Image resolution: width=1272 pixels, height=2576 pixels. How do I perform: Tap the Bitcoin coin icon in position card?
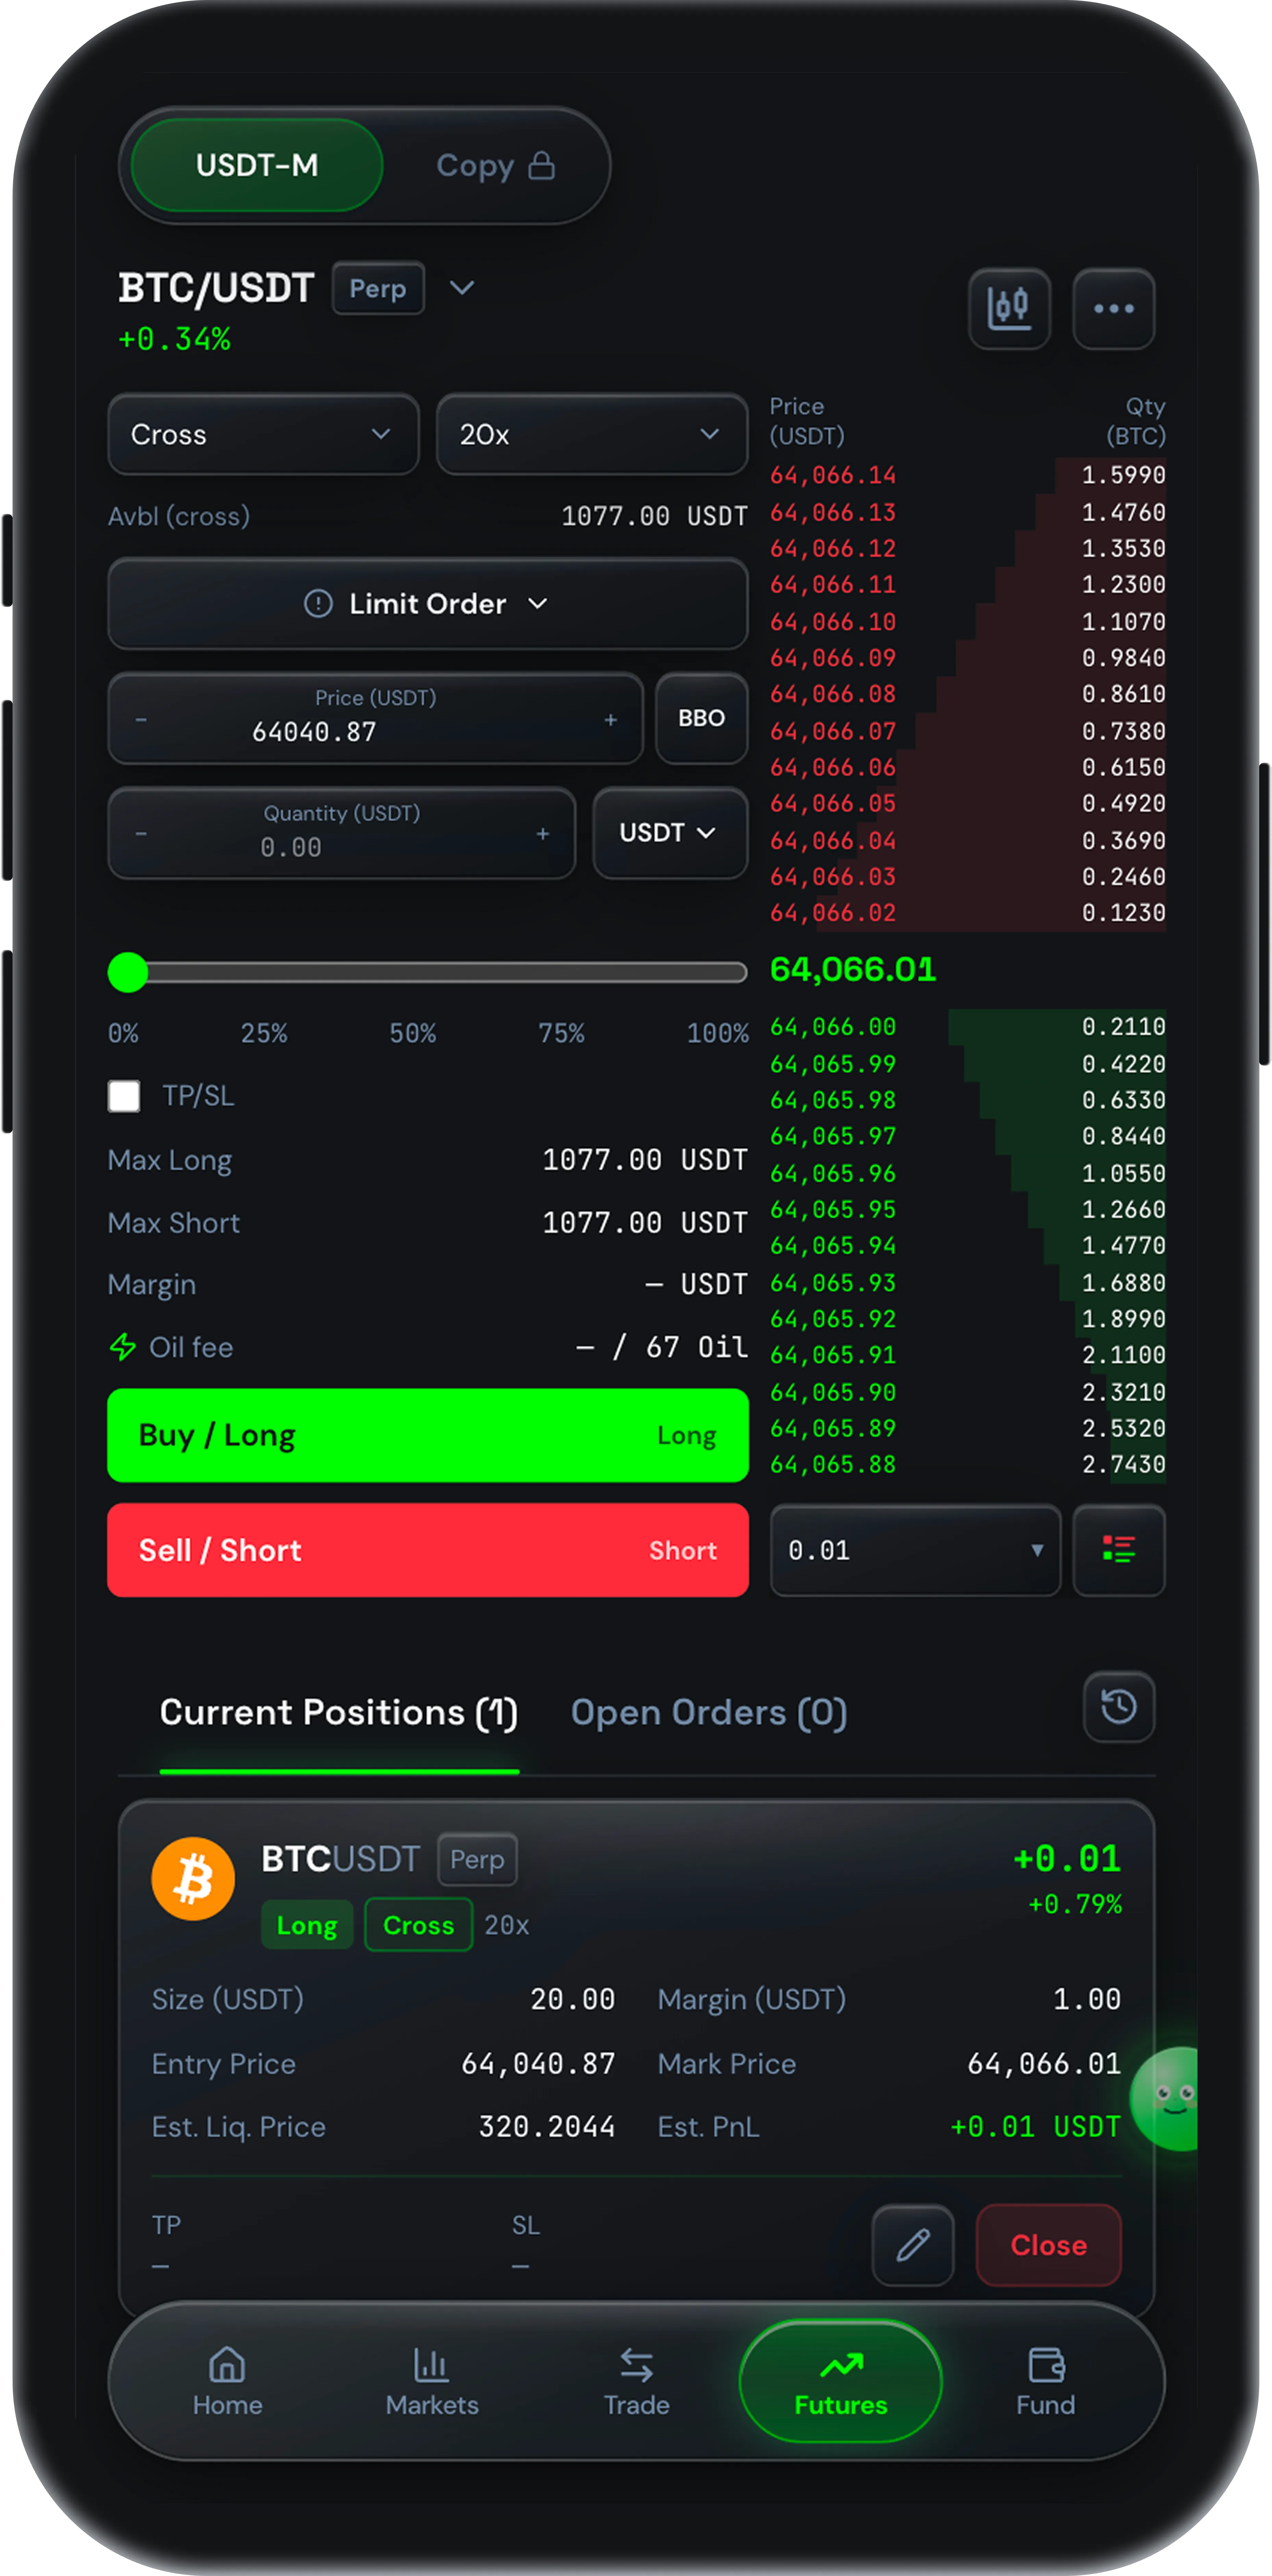[193, 1879]
